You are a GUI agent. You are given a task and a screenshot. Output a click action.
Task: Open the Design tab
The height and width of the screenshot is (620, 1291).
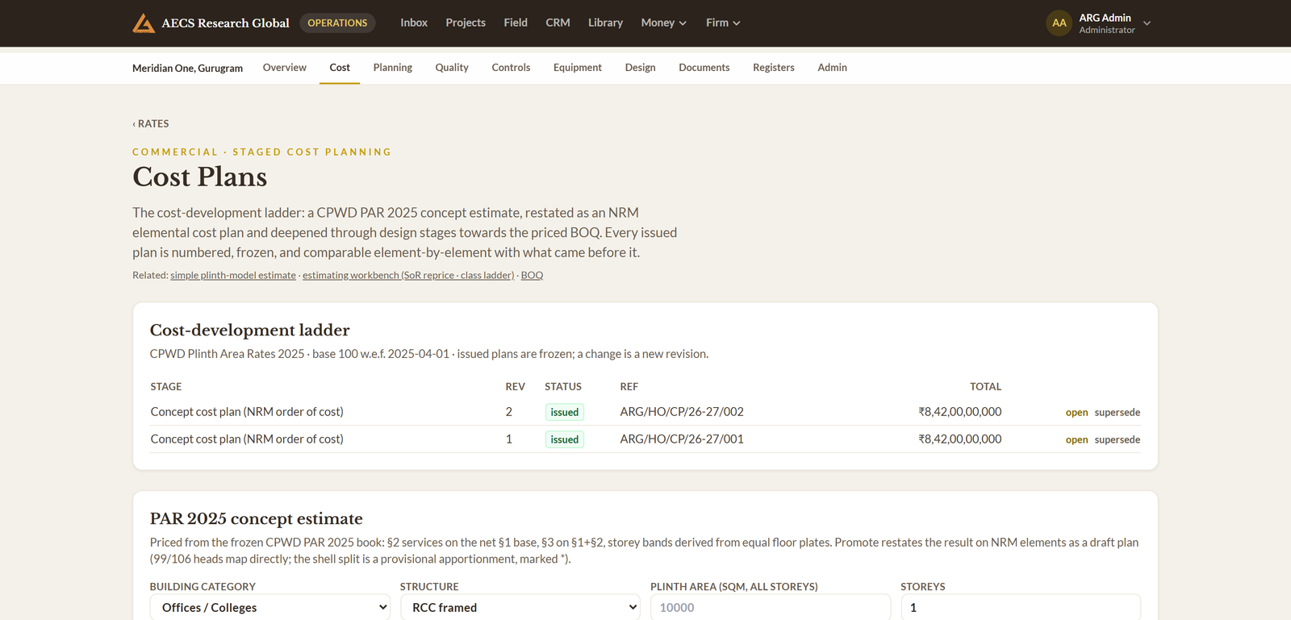tap(641, 68)
